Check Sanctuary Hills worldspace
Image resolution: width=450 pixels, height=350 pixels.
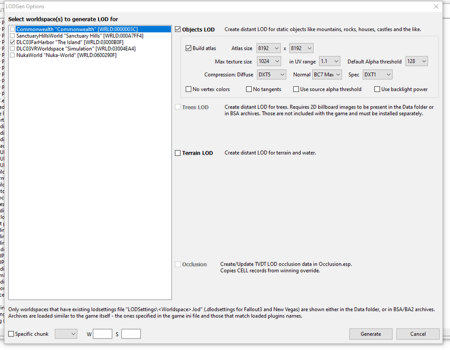(13, 36)
